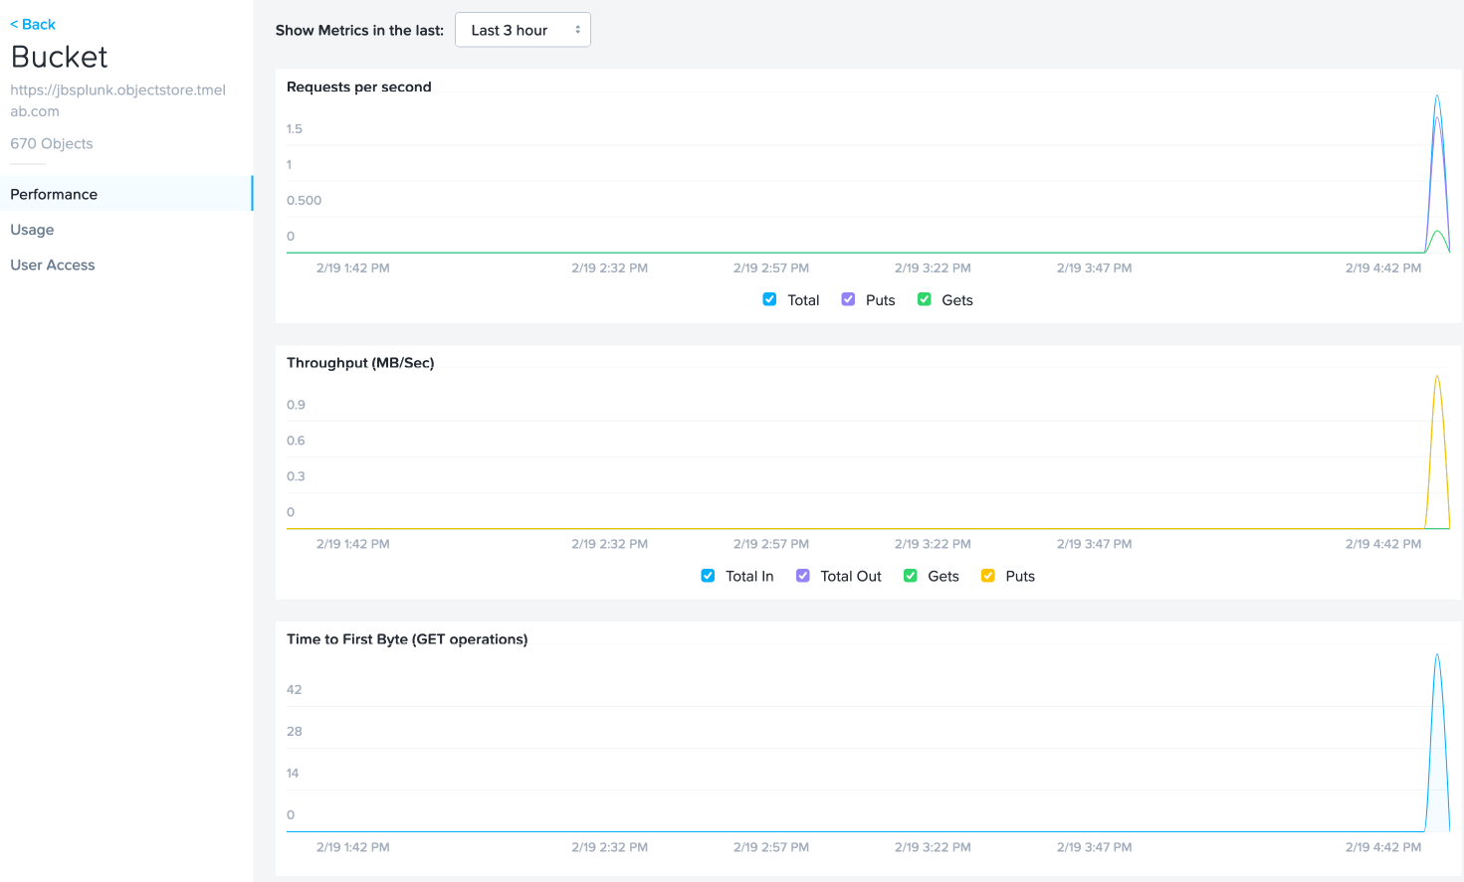Select the Performance tab in sidebar

[126, 194]
